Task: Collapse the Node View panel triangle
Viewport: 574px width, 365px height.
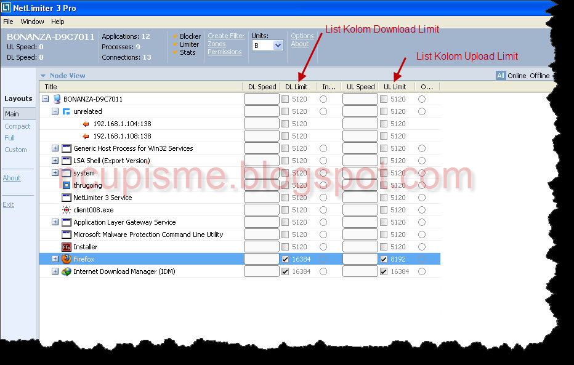Action: tap(43, 76)
